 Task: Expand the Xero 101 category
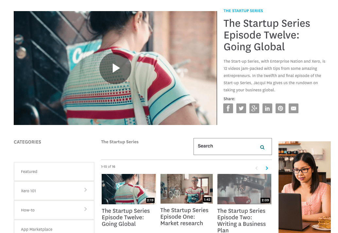tap(86, 190)
